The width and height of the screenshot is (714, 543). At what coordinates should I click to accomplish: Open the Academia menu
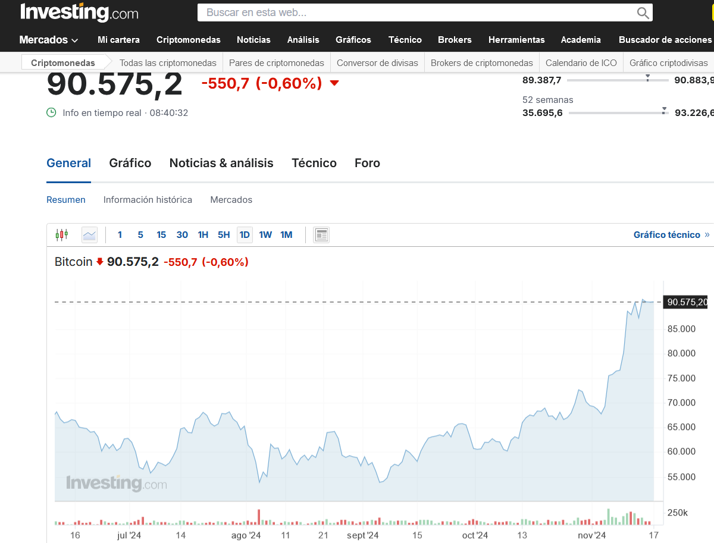tap(581, 40)
